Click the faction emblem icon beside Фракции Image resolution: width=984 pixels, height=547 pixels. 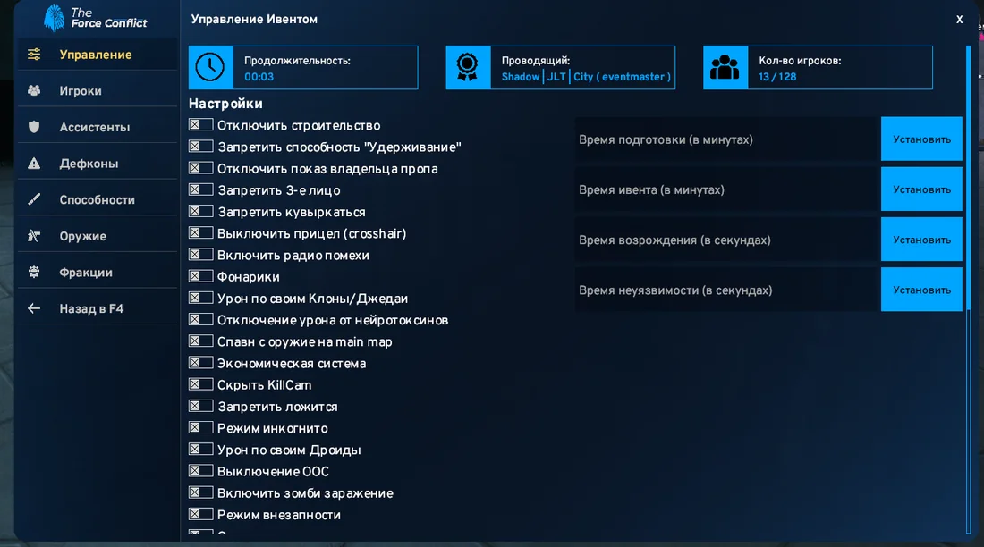coord(34,273)
